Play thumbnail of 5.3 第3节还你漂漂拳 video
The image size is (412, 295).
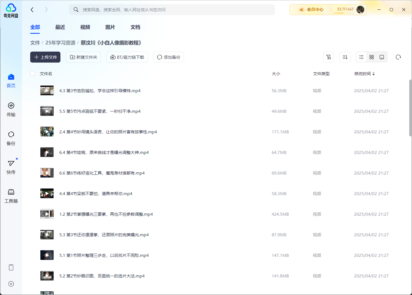tap(47, 235)
